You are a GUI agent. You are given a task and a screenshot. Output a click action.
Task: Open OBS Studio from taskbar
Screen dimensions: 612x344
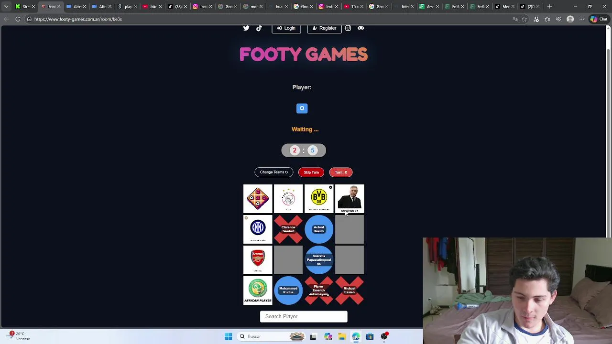384,336
